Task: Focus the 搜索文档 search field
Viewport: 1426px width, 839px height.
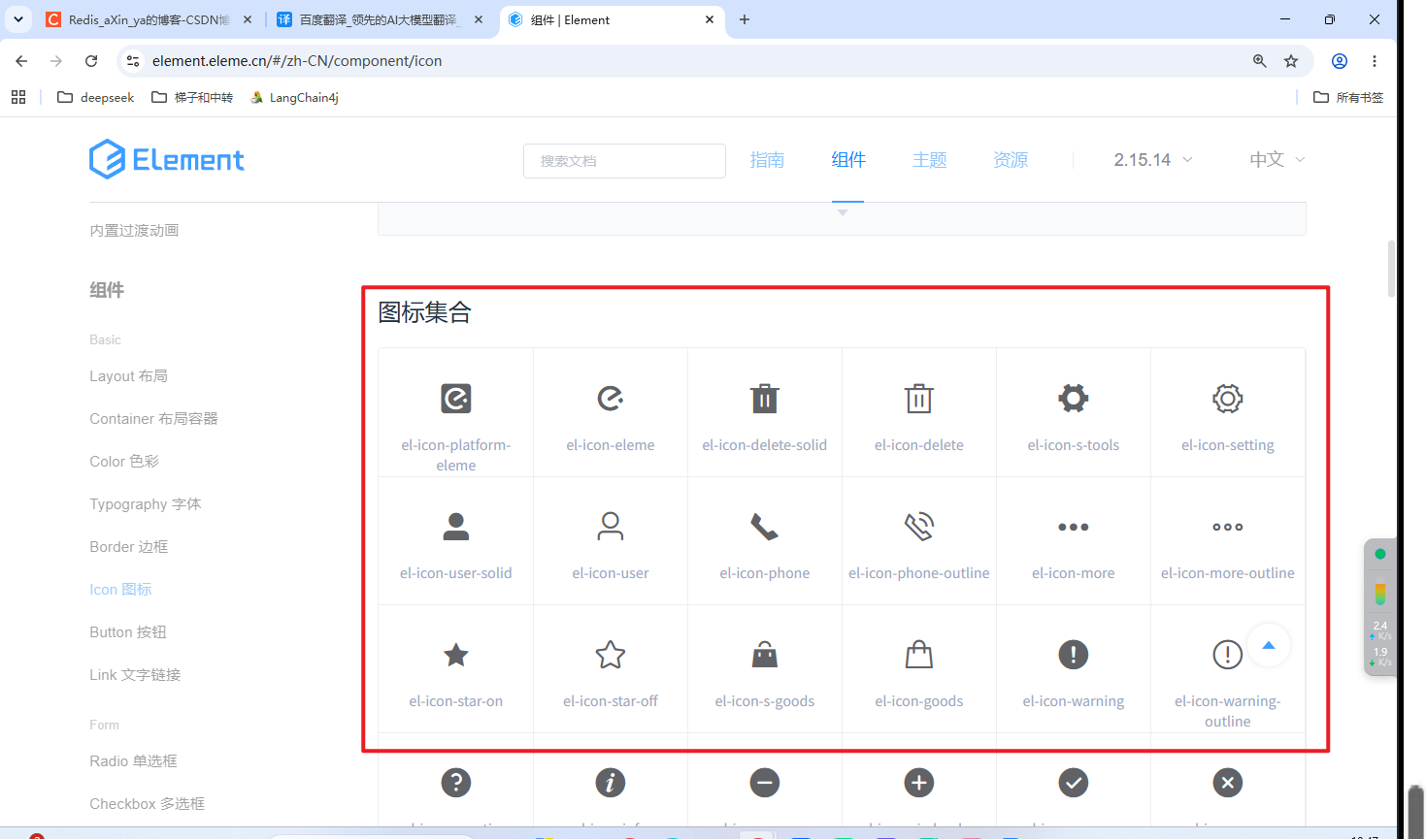Action: tap(624, 161)
